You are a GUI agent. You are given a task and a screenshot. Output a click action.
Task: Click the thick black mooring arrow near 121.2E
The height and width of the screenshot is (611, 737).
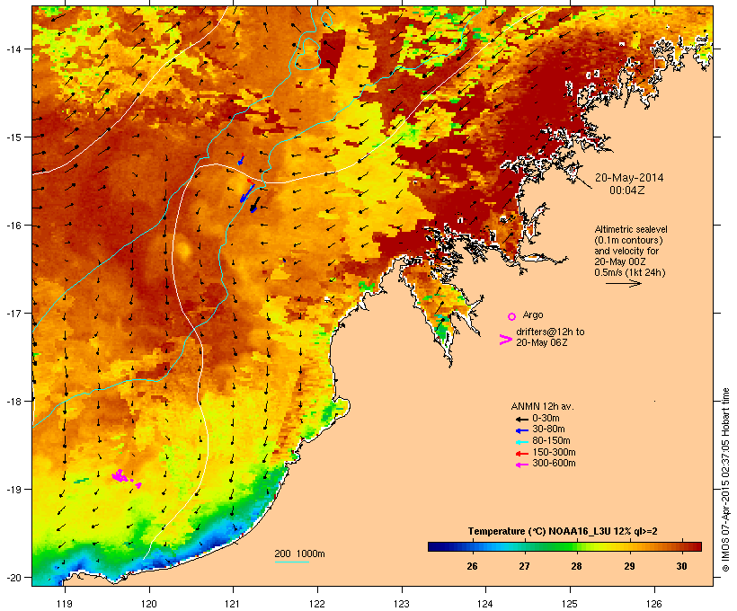[x=254, y=205]
